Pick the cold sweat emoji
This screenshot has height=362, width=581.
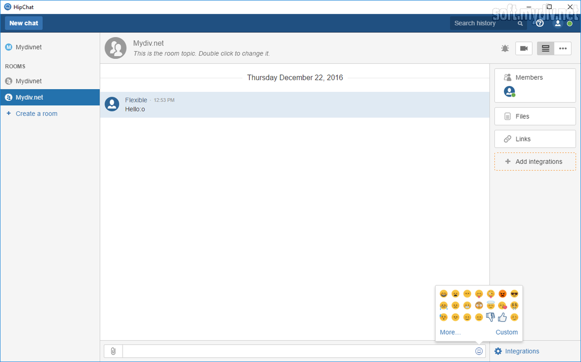click(444, 317)
